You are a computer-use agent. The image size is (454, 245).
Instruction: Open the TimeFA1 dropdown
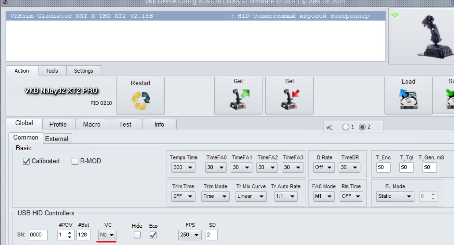point(241,167)
